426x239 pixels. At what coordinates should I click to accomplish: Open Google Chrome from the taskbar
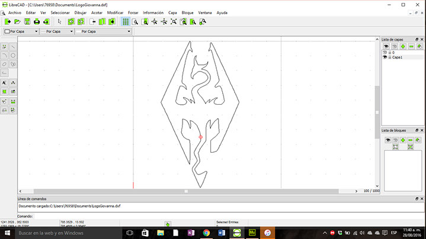point(206,232)
